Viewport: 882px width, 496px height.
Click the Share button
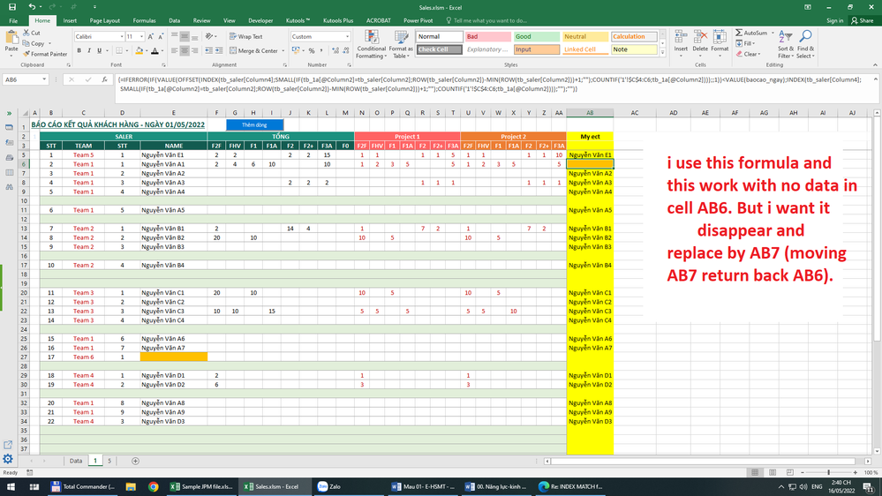861,20
